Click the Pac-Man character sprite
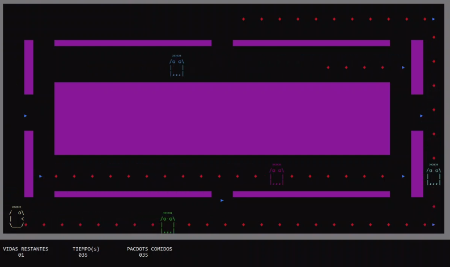Viewport: 450px width, 267px height. pyautogui.click(x=16, y=217)
